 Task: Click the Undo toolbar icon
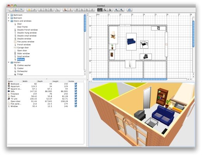click(29, 10)
